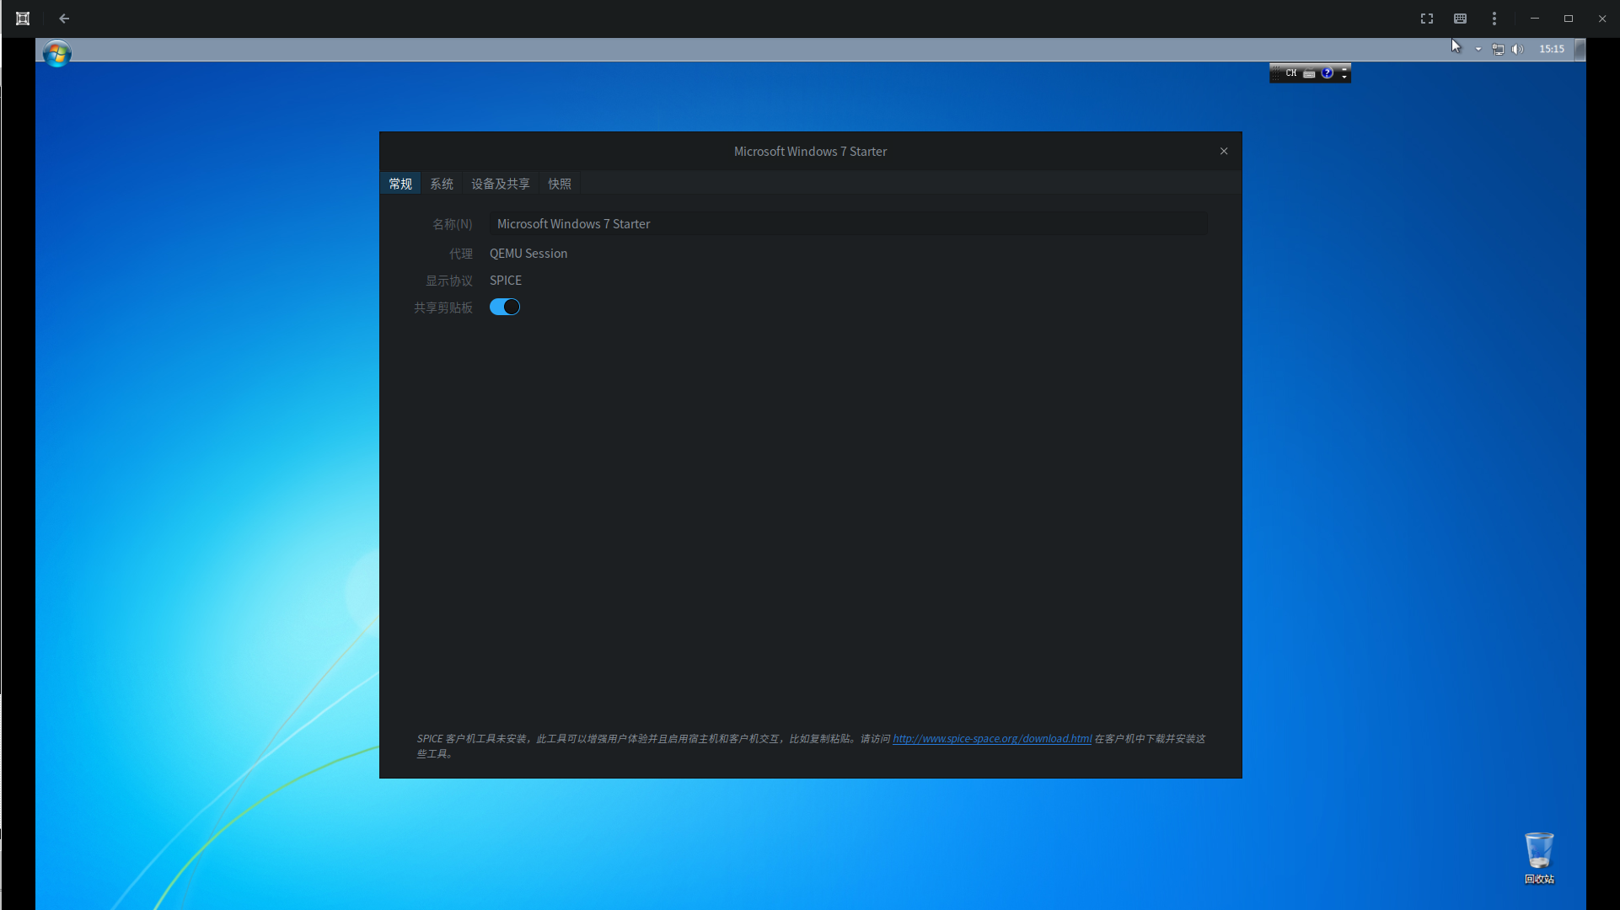Screen dimensions: 1620x910
Task: Go back with the arrow button
Action: tap(64, 19)
